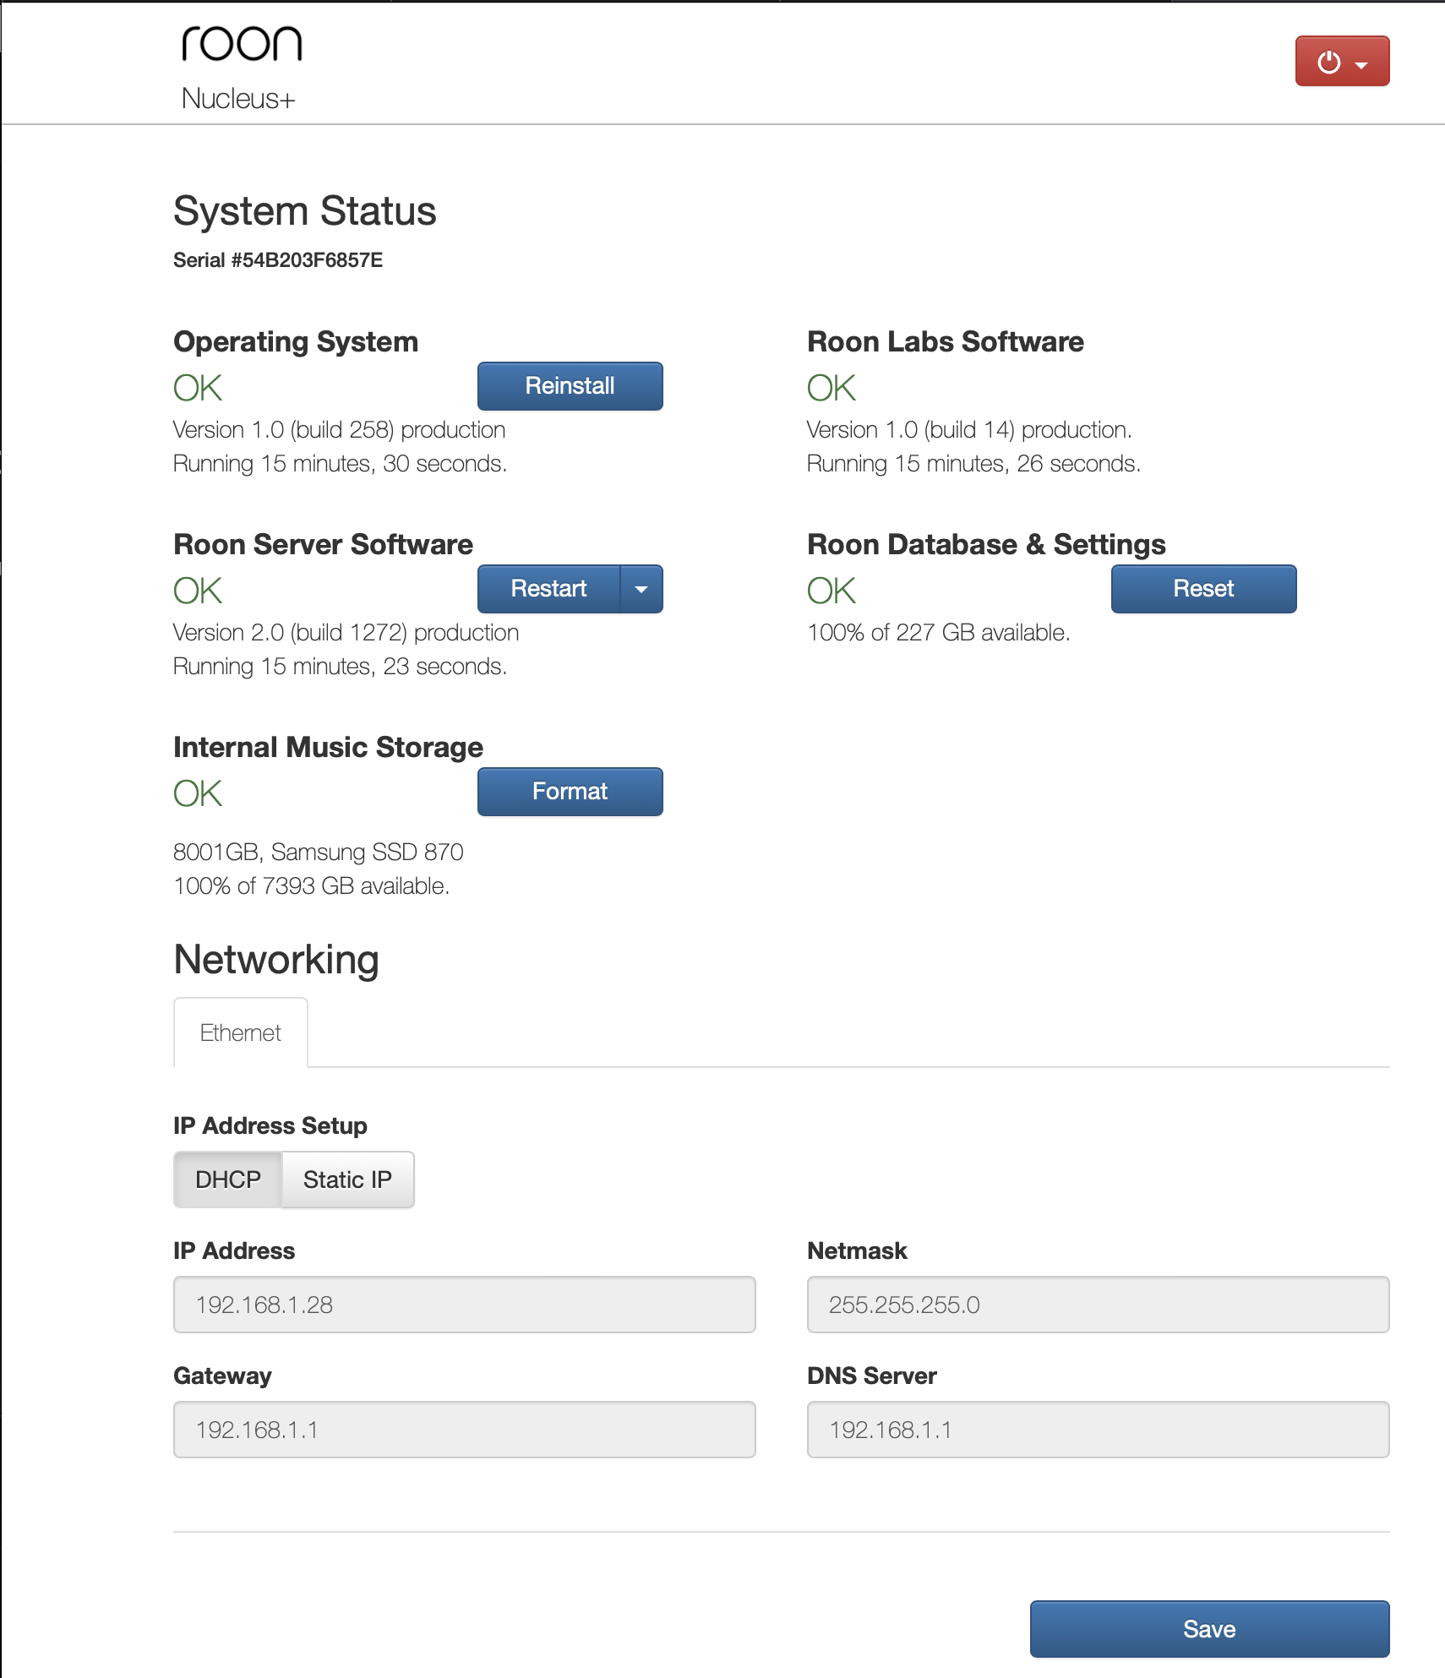
Task: Reset Roon Database & Settings
Action: pos(1202,589)
